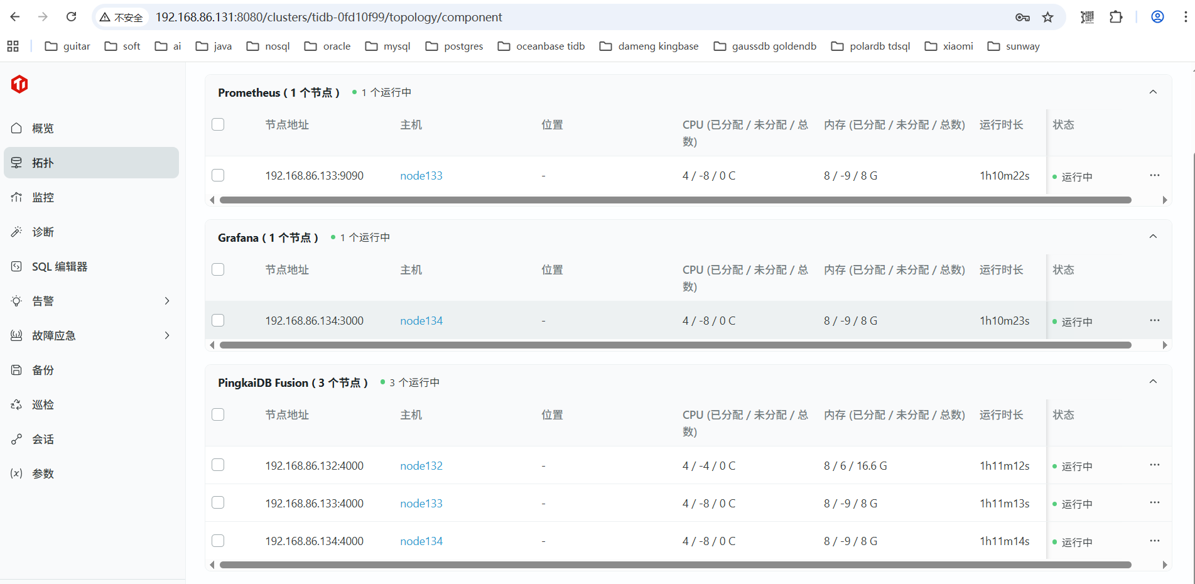Screen dimensions: 1195x584
Task: Open 参数 parameters in the sidebar
Action: [x=43, y=473]
